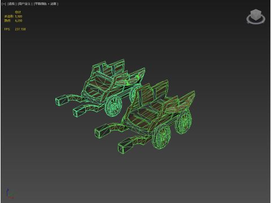The height and width of the screenshot is (203, 271).
Task: Click the ViewCube cube in the corner
Action: click(256, 15)
